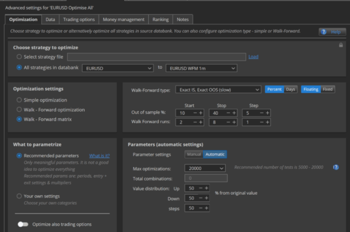Increase Value distribution Down percentage
350x232 pixels.
(x=206, y=198)
